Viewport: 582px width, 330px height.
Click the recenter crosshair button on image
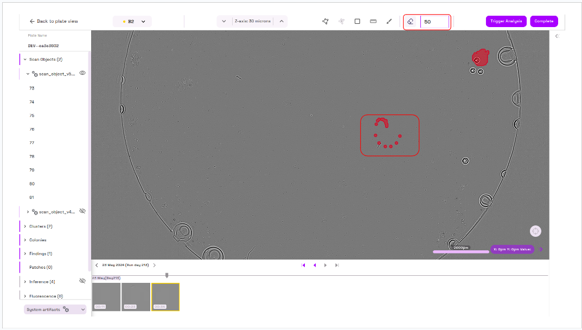click(x=535, y=231)
